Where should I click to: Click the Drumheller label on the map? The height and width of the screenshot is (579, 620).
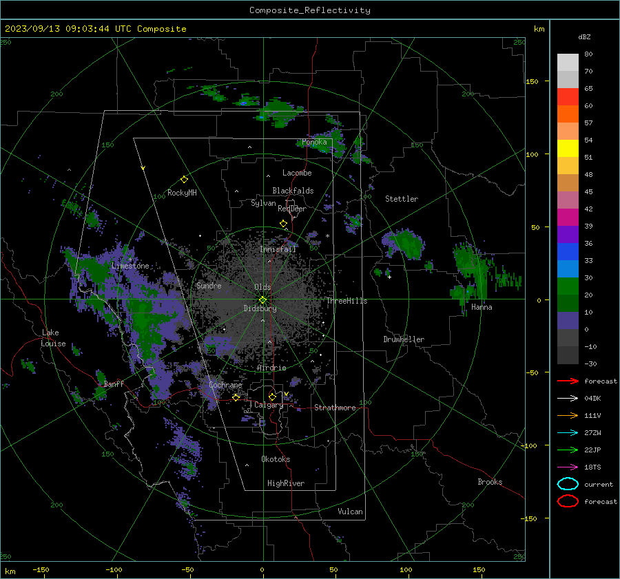pos(404,339)
